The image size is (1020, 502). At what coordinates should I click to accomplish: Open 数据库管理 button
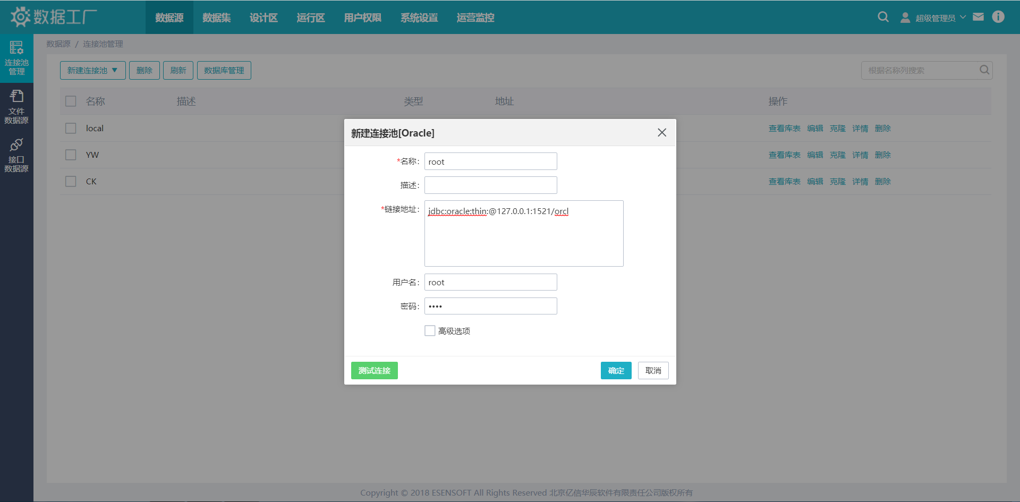pyautogui.click(x=224, y=70)
